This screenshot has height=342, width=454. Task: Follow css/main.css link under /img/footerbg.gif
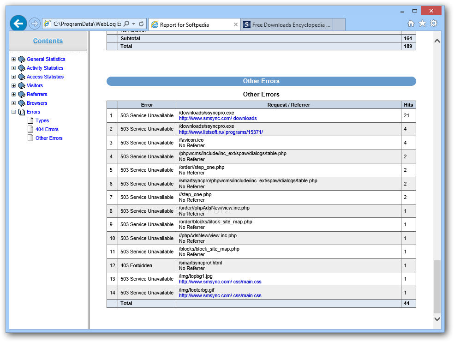click(220, 296)
